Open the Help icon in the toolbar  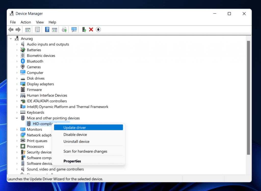click(47, 29)
